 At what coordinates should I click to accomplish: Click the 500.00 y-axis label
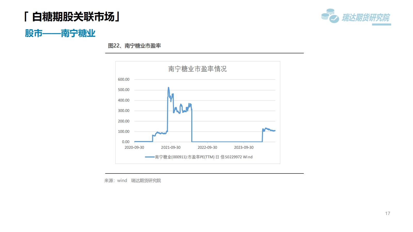point(124,90)
